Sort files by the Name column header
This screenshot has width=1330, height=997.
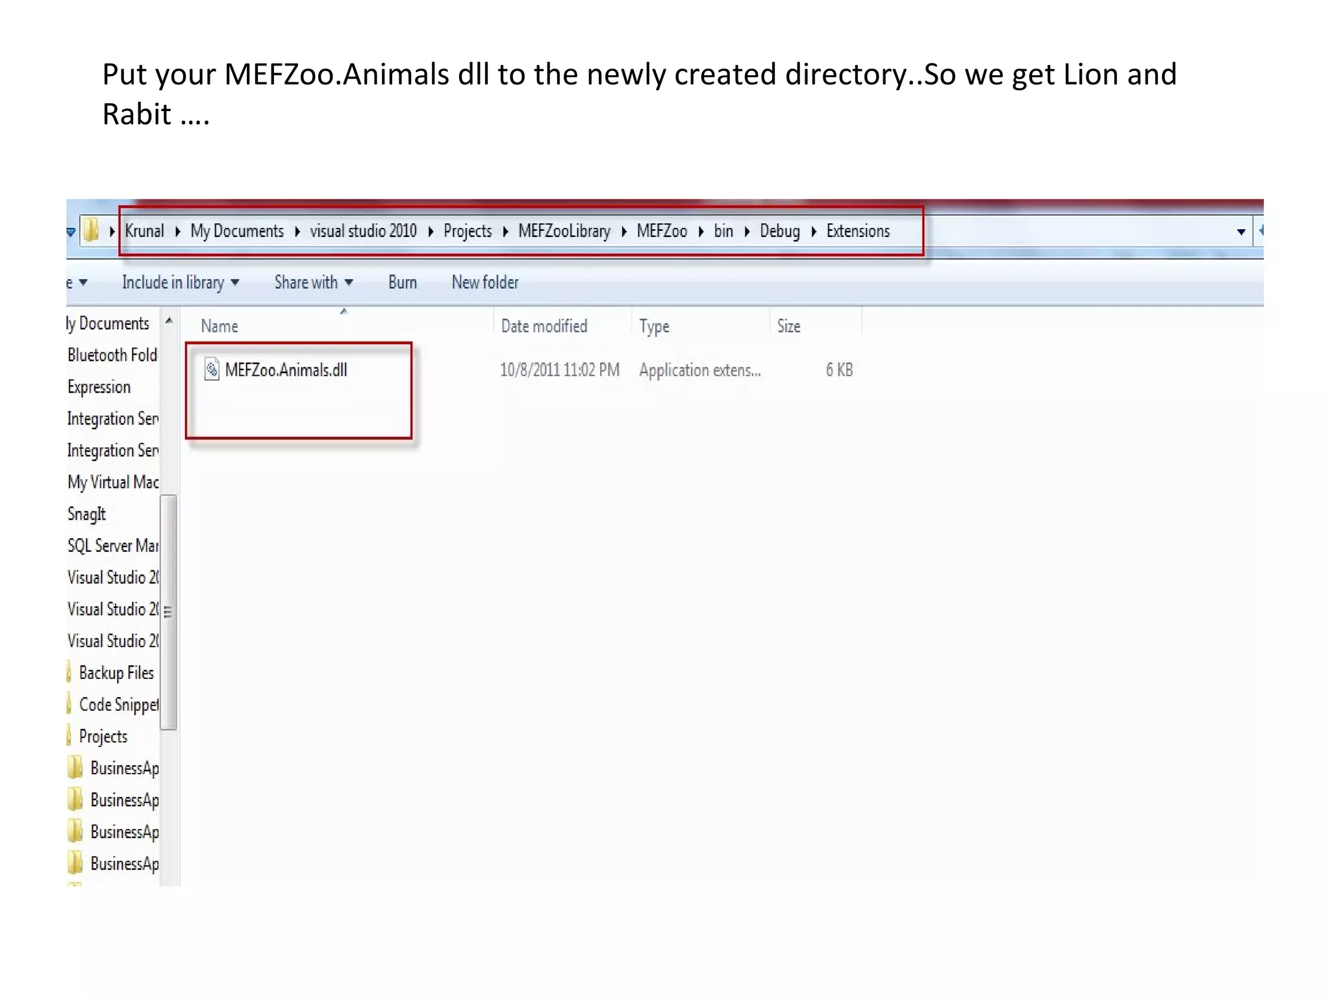click(220, 326)
